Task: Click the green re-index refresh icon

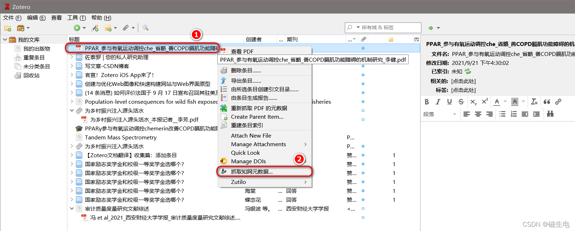Action: (468, 72)
